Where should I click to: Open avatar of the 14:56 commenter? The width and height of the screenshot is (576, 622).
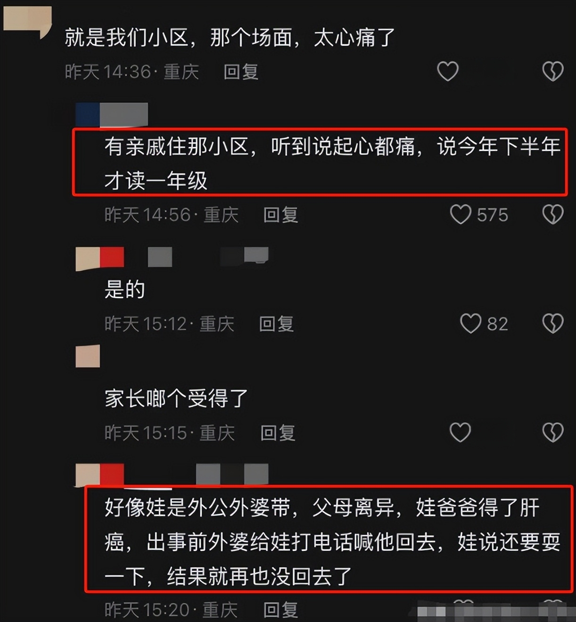tap(88, 115)
